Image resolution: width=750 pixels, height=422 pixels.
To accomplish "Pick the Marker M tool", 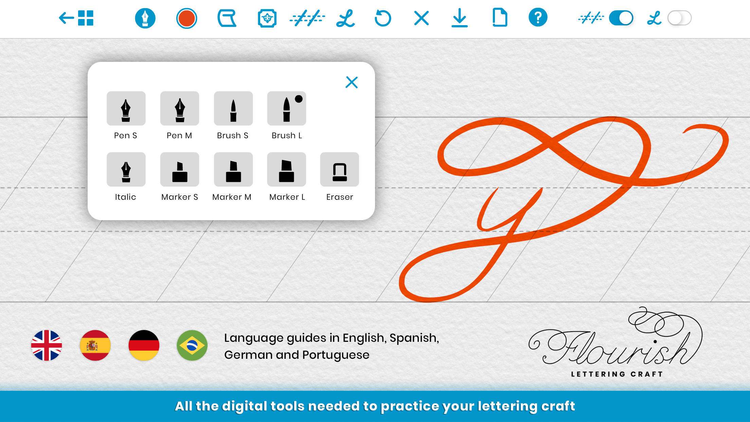I will 233,170.
